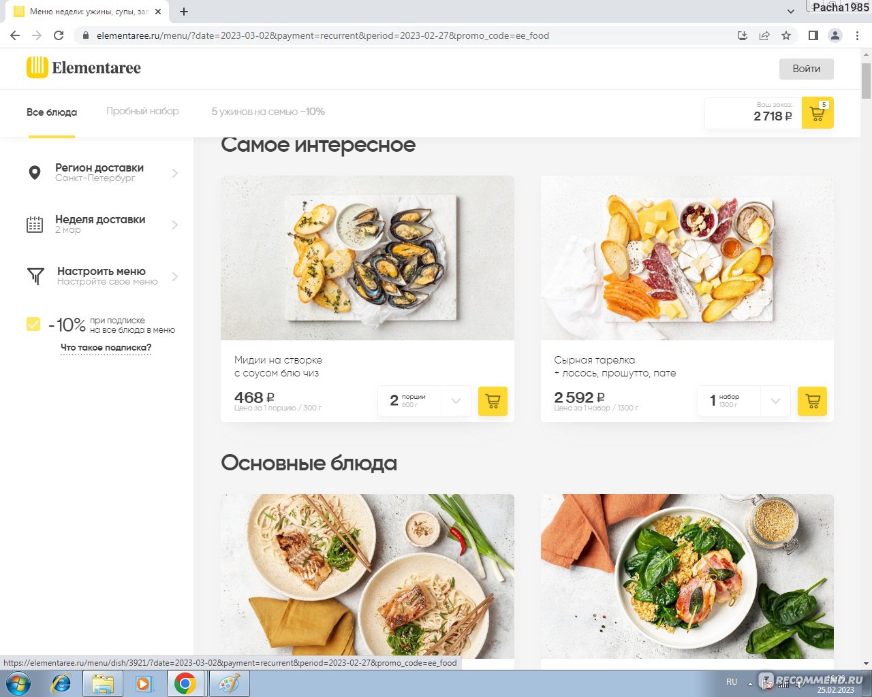Open Paint from the taskbar

click(x=228, y=683)
